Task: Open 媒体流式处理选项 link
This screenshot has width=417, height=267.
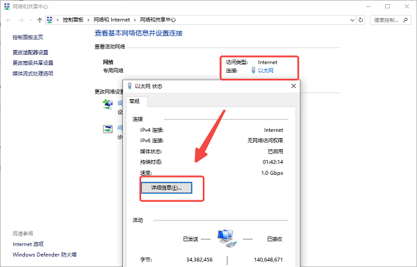Action: tap(33, 74)
